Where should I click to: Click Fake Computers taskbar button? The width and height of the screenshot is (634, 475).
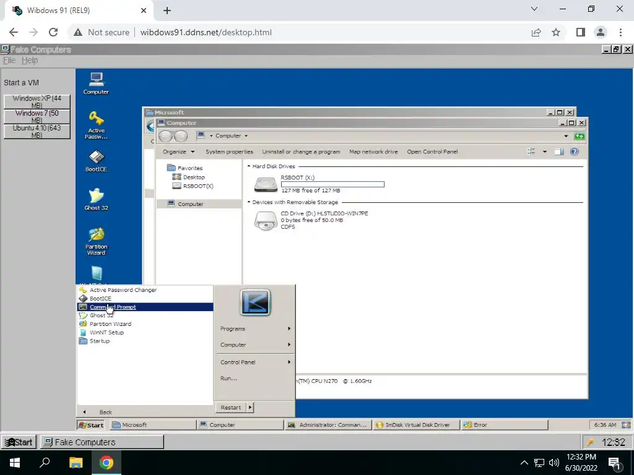coord(102,442)
